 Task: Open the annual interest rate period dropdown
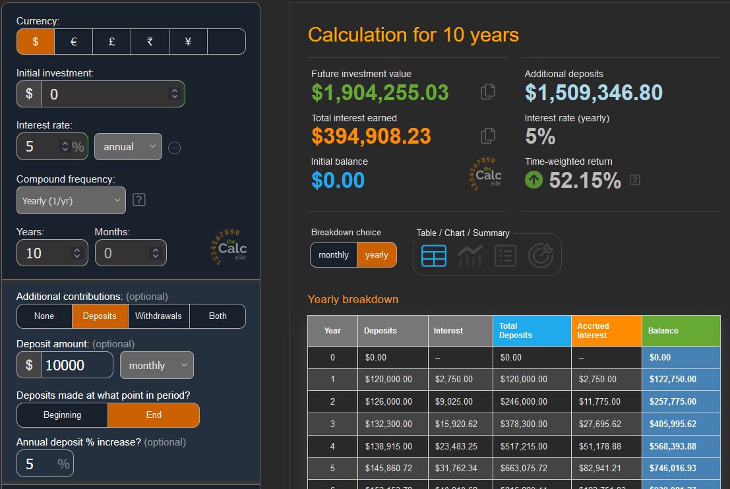[128, 147]
